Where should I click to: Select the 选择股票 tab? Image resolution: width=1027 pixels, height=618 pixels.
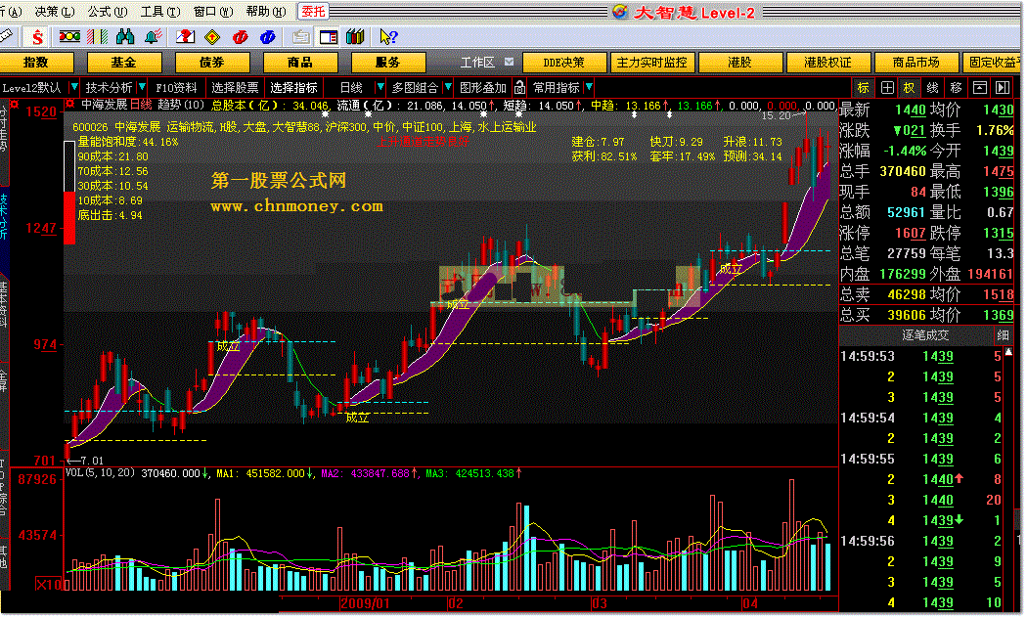[235, 87]
